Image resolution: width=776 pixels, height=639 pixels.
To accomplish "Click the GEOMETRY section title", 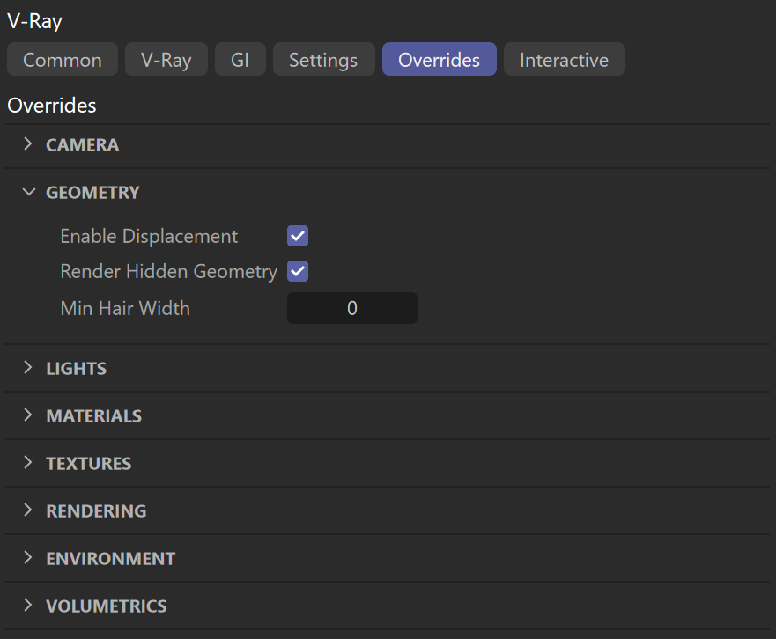I will point(93,193).
